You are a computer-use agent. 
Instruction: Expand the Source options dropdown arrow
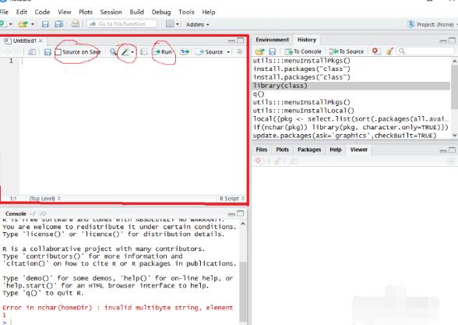tap(228, 52)
